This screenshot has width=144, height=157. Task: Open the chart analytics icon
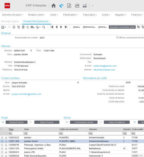[77, 6]
